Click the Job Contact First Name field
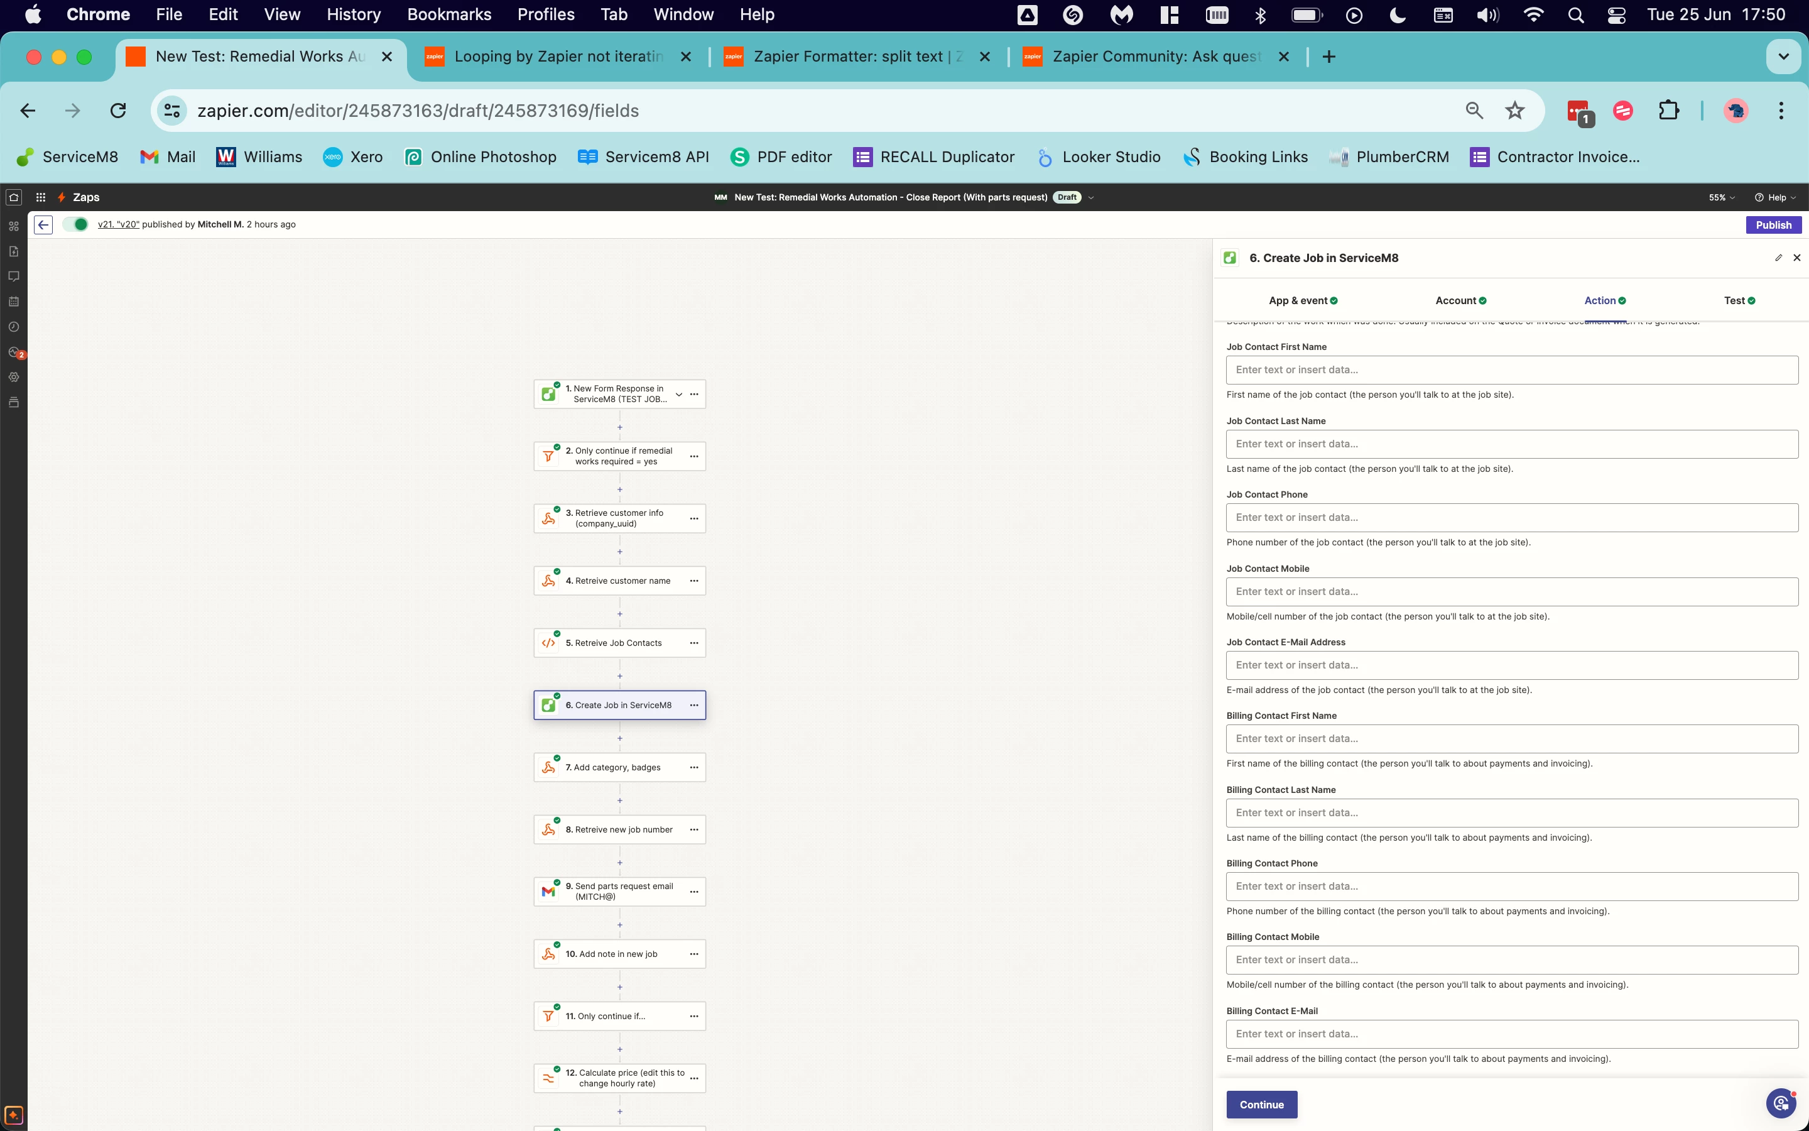 pyautogui.click(x=1511, y=370)
